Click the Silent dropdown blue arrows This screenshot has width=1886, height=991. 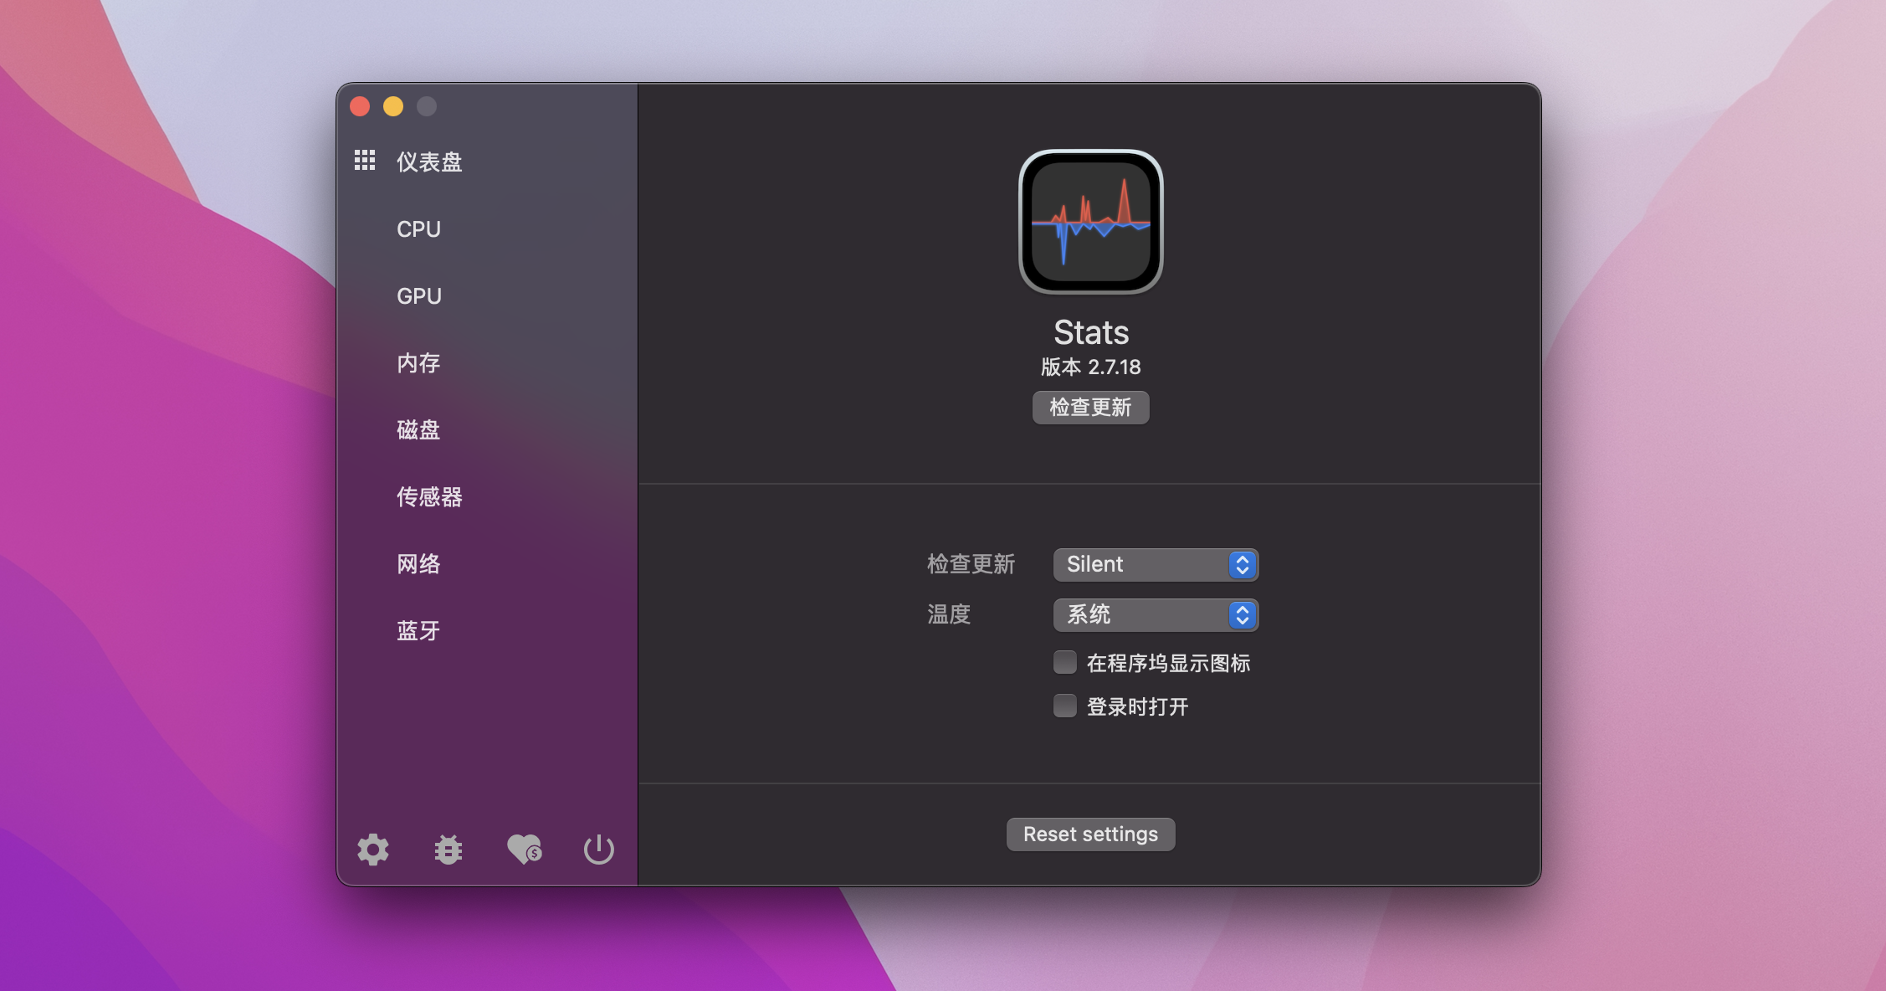[x=1243, y=565]
